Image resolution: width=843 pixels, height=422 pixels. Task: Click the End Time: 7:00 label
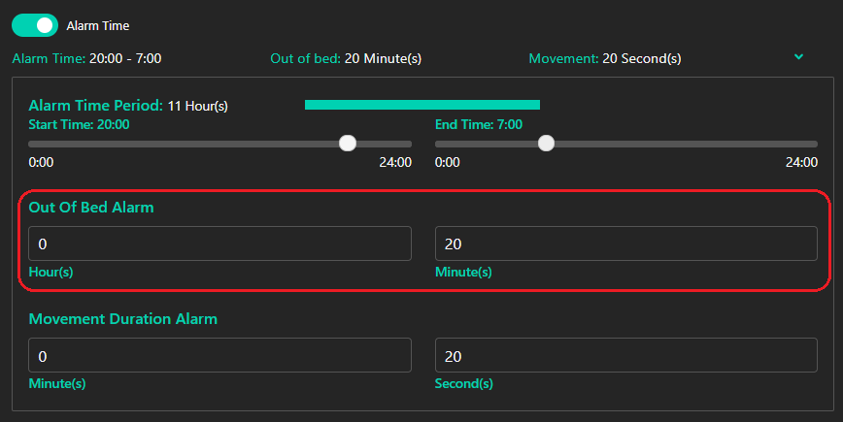click(x=478, y=124)
